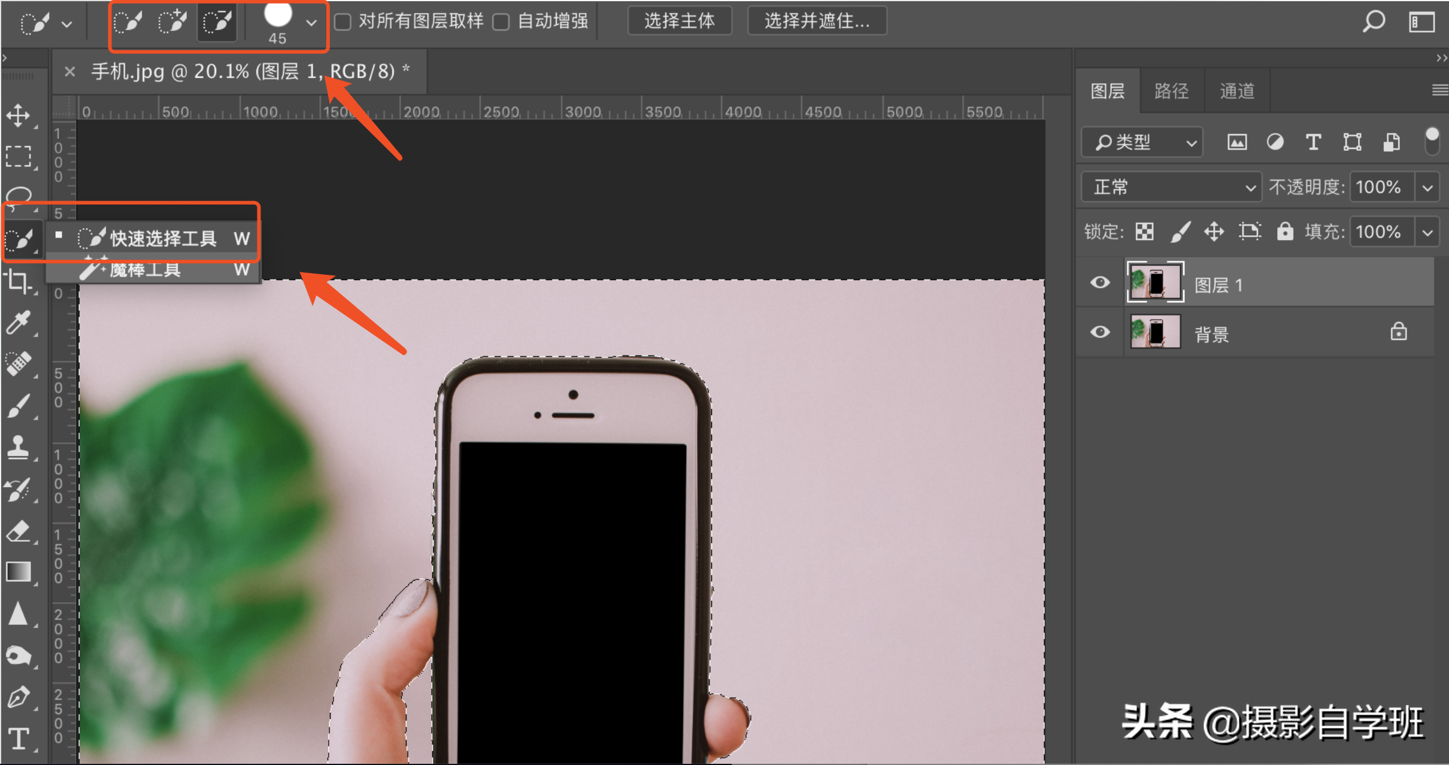Click the Add to selection mode icon

click(x=172, y=22)
